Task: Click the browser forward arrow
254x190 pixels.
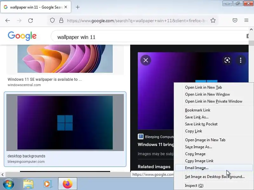Action: (x=19, y=21)
